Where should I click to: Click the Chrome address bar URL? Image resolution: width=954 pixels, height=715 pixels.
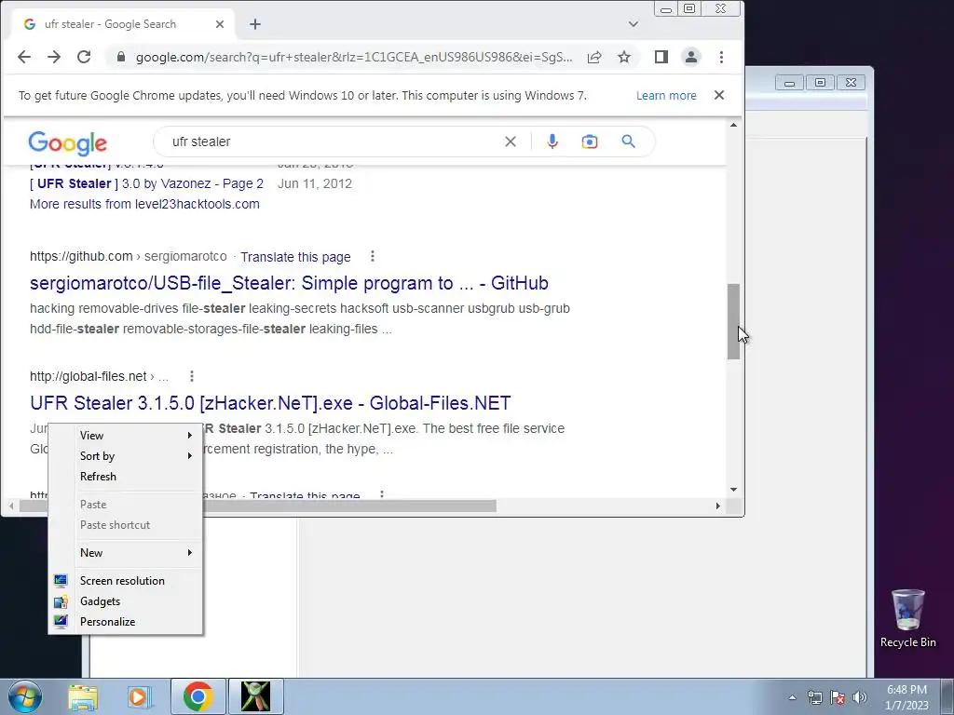tap(353, 57)
